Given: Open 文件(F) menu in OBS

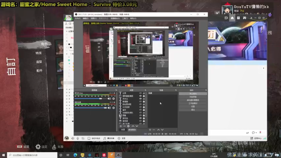Looking at the screenshot, I should pos(78,18).
